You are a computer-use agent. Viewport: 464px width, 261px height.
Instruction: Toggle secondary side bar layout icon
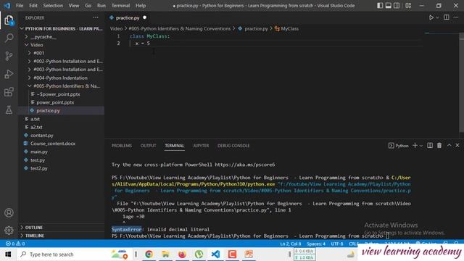coord(397,6)
